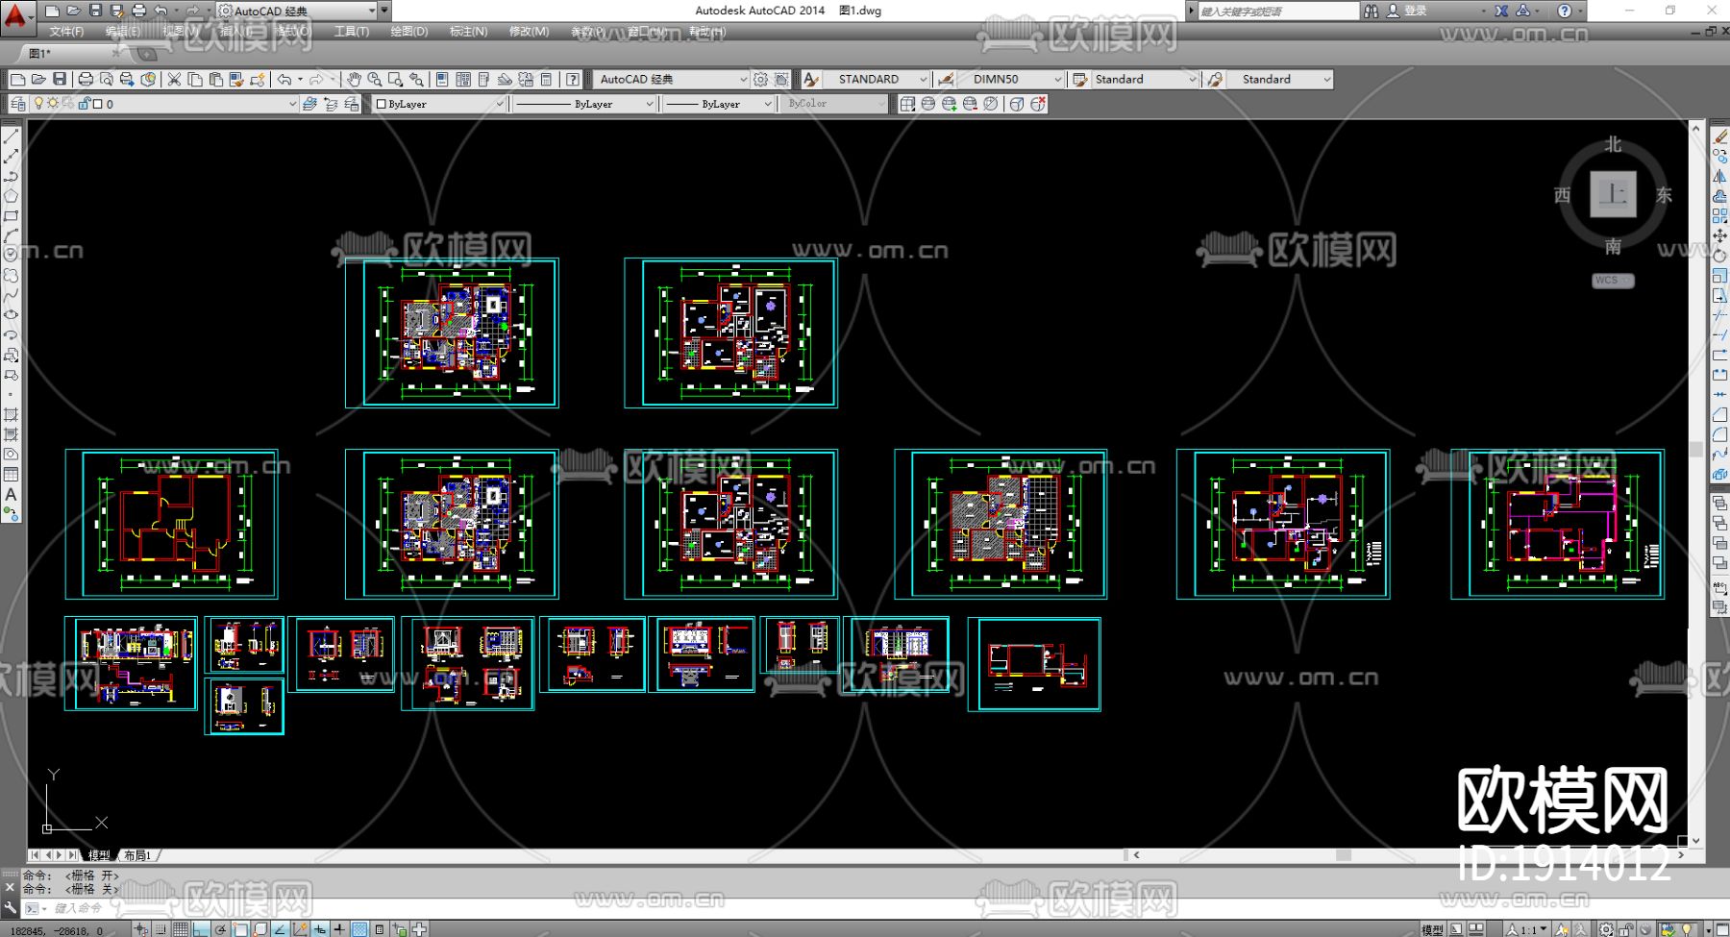Select the Line tool in draw toolbar

point(12,136)
